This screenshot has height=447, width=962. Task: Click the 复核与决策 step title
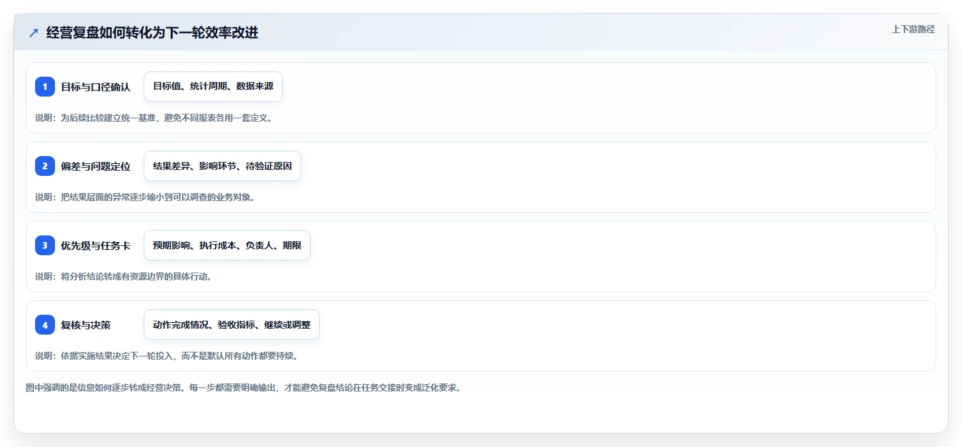[x=85, y=325]
